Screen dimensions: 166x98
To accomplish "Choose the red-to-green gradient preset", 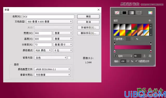I will (x=134, y=27).
